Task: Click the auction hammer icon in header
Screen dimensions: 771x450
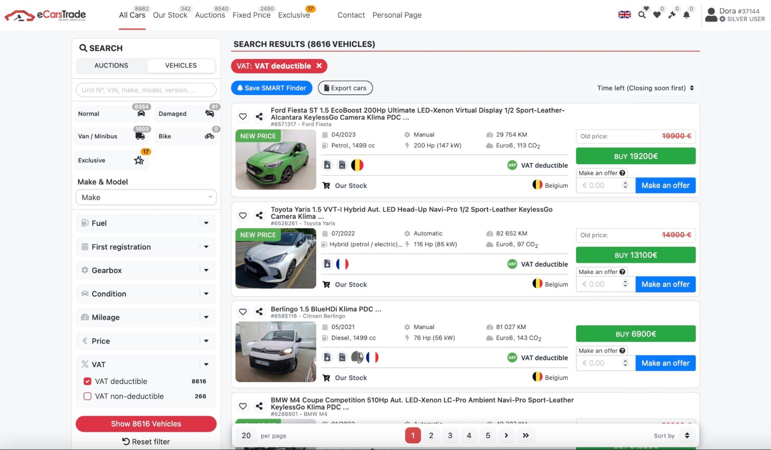Action: (x=672, y=15)
